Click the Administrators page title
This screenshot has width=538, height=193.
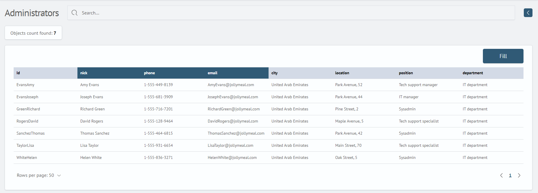click(32, 13)
